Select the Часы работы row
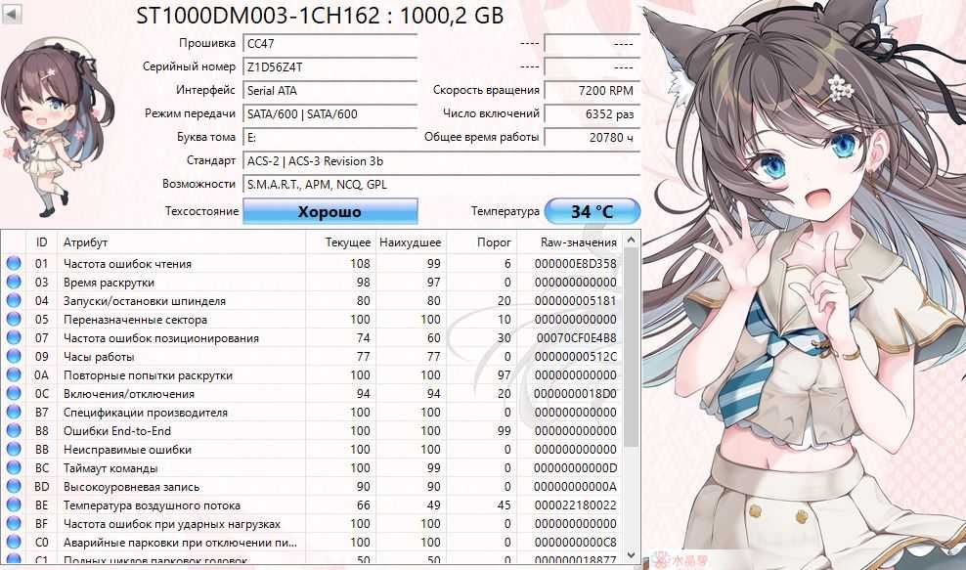This screenshot has width=966, height=570. coord(312,356)
